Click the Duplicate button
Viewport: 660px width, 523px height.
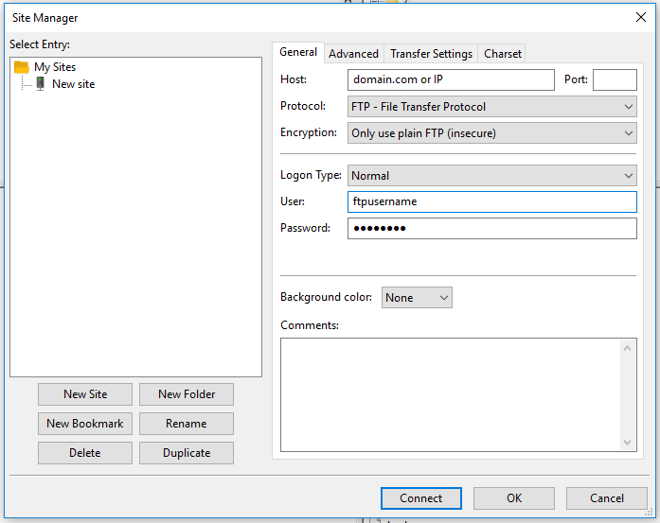[187, 453]
